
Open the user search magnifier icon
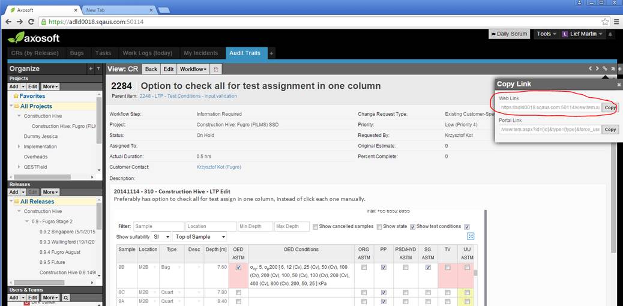tap(66, 298)
